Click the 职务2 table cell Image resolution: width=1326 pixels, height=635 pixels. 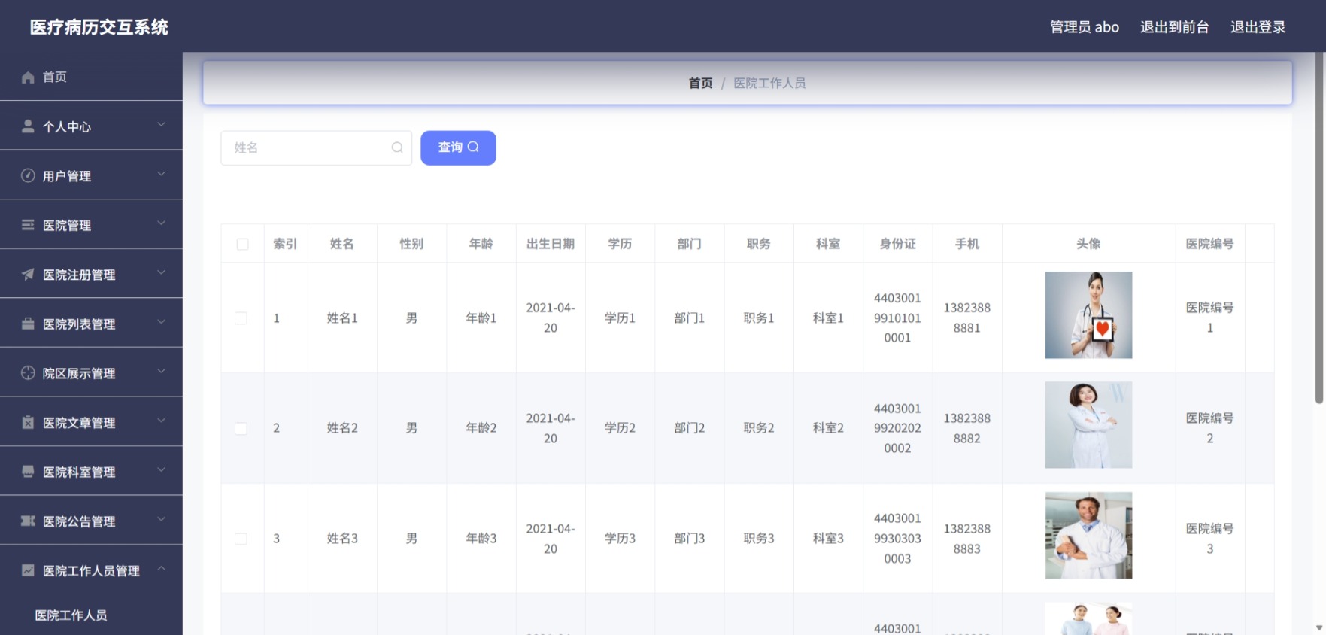759,428
